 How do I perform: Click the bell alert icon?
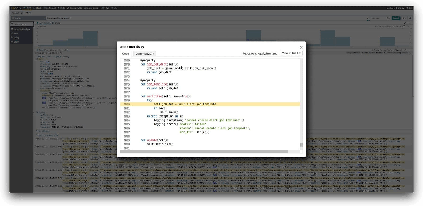(410, 18)
